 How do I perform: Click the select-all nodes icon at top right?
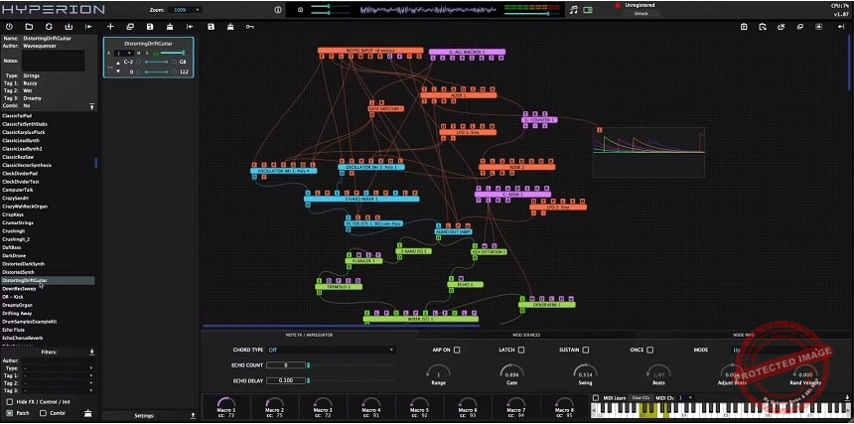pos(817,27)
